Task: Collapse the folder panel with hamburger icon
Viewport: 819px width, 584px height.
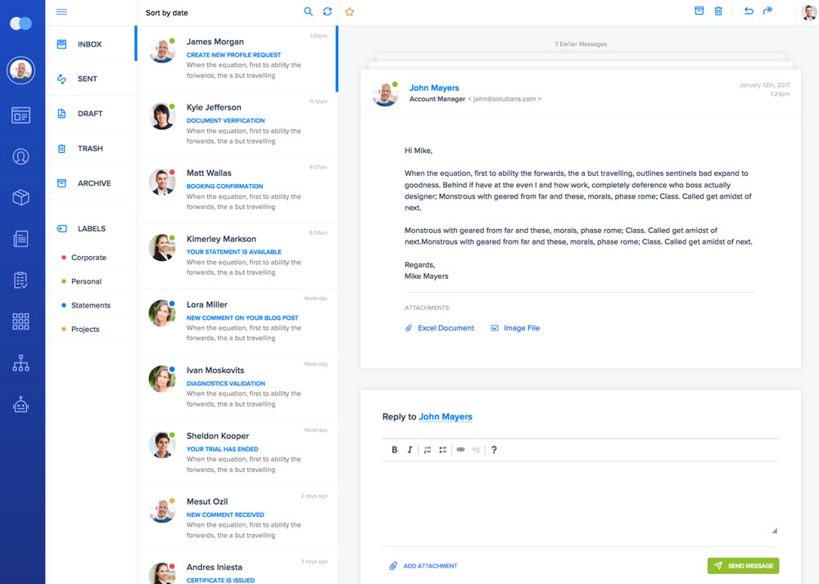Action: click(x=61, y=11)
